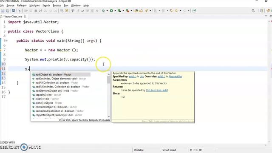This screenshot has width=272, height=153.
Task: Click the Resume debug icon
Action: tap(26, 11)
